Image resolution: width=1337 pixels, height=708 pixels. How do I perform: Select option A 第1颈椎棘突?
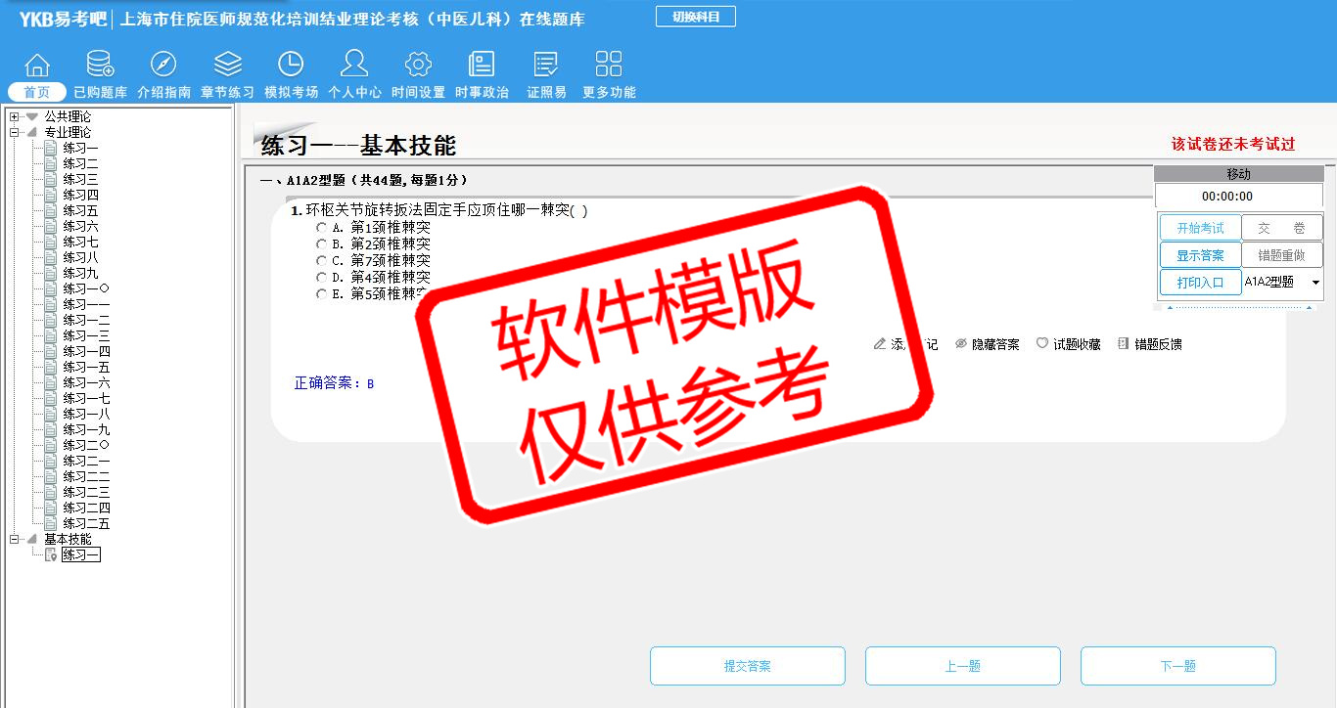[x=321, y=228]
